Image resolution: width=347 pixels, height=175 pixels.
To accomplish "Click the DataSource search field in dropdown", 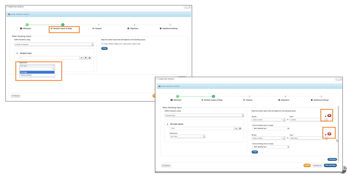I will pos(37,69).
